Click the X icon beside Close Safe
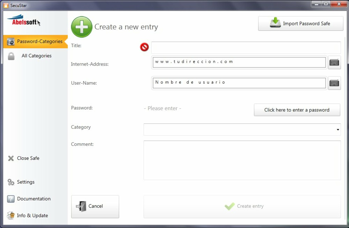 point(11,158)
